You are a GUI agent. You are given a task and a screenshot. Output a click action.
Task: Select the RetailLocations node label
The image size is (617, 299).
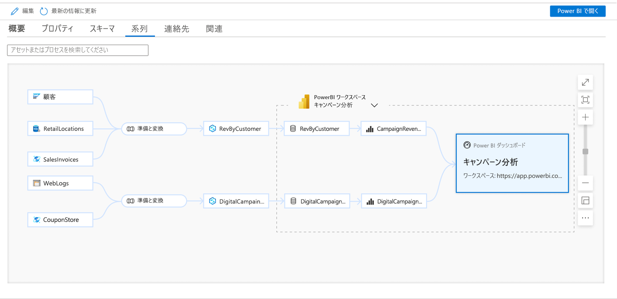click(64, 129)
